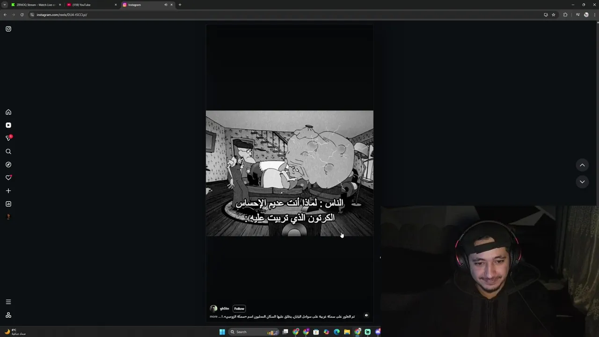
Task: Select the Instagram browser tab
Action: 147,5
